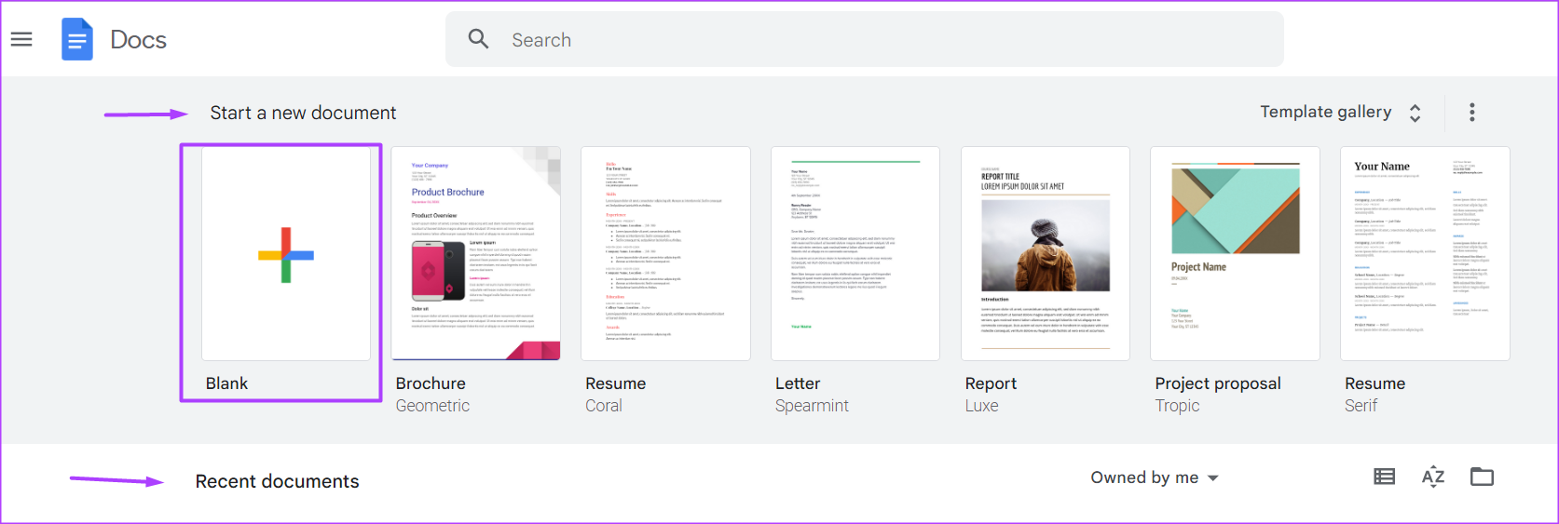Switch to list view layout
1559x524 pixels.
coord(1385,477)
